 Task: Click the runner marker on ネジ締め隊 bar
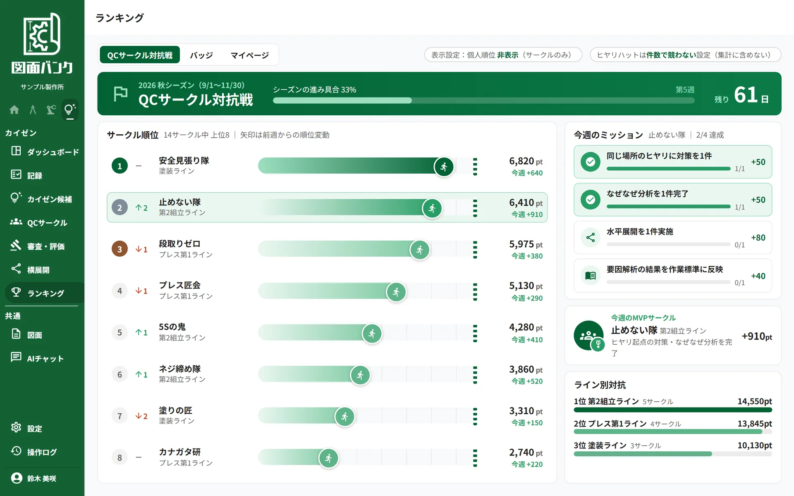click(360, 375)
